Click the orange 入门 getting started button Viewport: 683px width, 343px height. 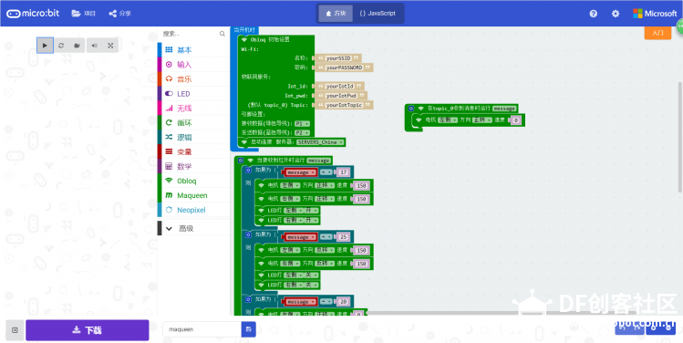[x=657, y=33]
